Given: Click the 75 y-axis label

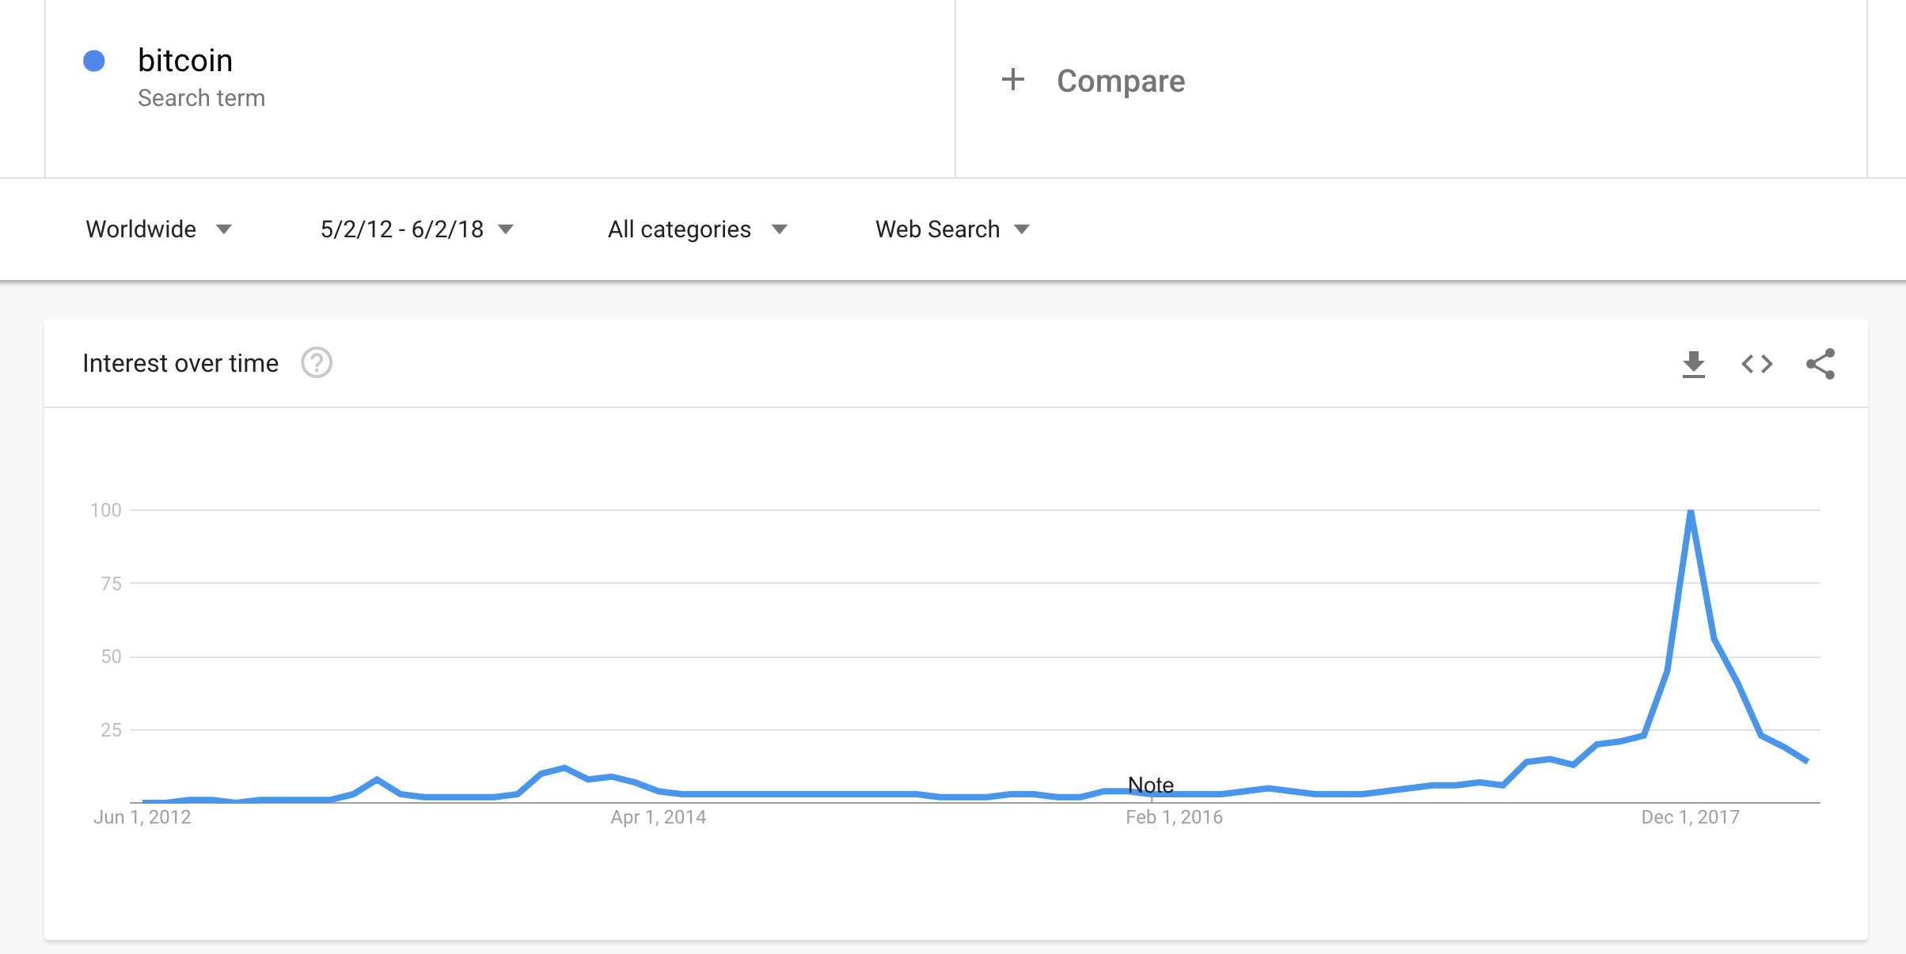Looking at the screenshot, I should point(111,584).
